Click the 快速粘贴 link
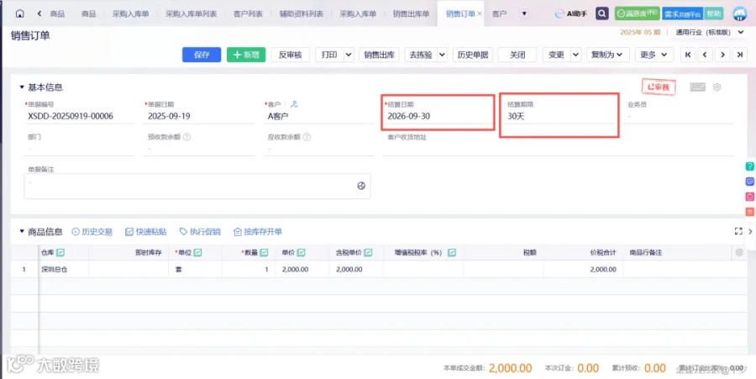This screenshot has height=379, width=756. click(x=145, y=232)
